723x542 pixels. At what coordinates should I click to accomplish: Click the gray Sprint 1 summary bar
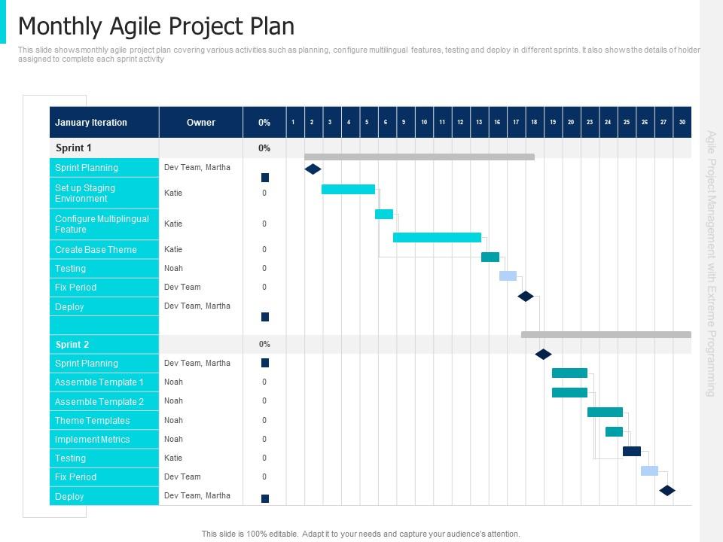419,157
